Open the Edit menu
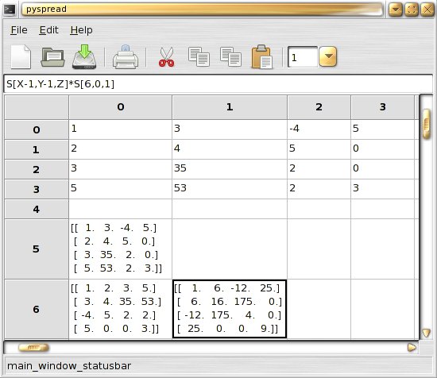Screen dimensions: 437x378 tap(48, 30)
